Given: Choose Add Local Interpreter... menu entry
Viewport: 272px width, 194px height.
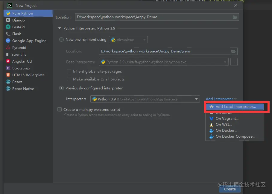Looking at the screenshot, I should pyautogui.click(x=235, y=107).
